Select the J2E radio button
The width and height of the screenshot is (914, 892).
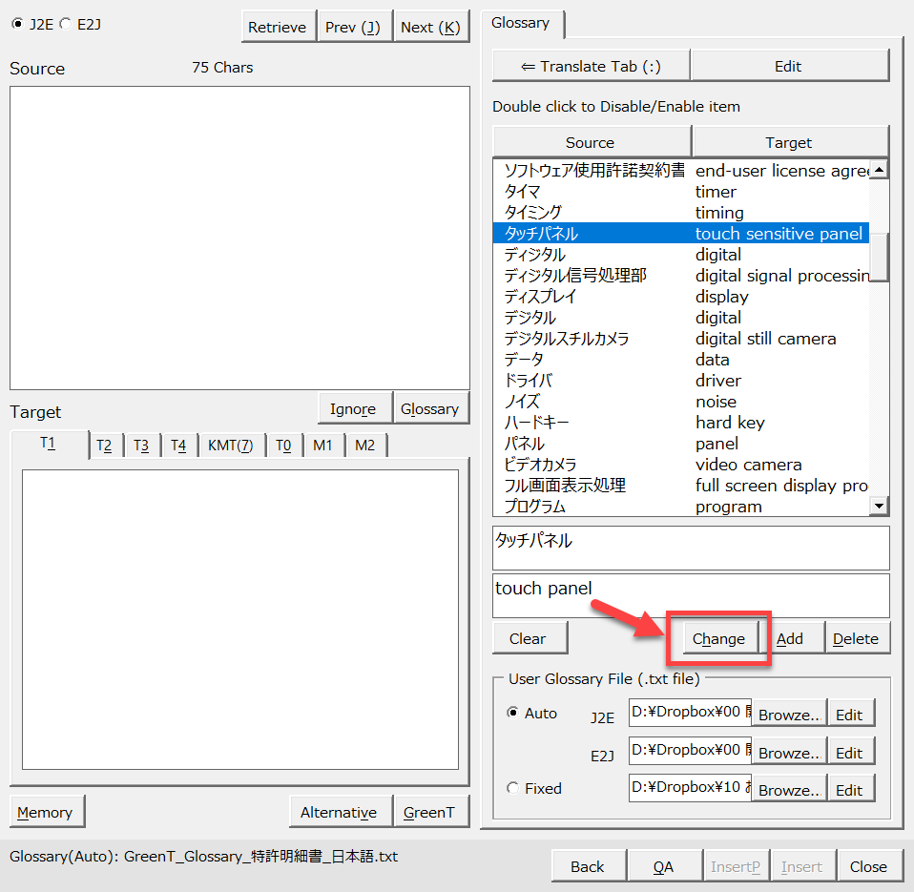coord(17,24)
